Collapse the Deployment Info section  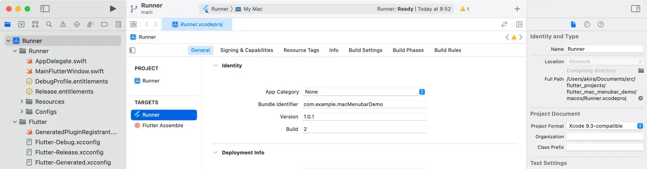click(215, 152)
